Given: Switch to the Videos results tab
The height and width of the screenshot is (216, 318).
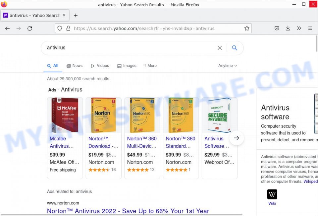Looking at the screenshot, I should pyautogui.click(x=100, y=66).
